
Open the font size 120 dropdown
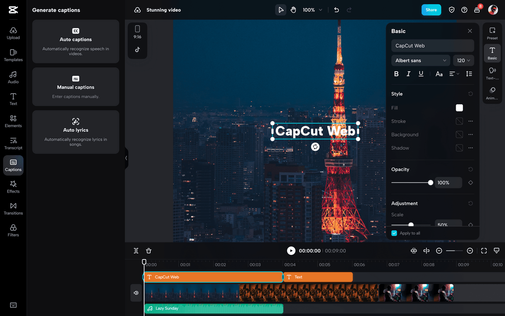(463, 60)
